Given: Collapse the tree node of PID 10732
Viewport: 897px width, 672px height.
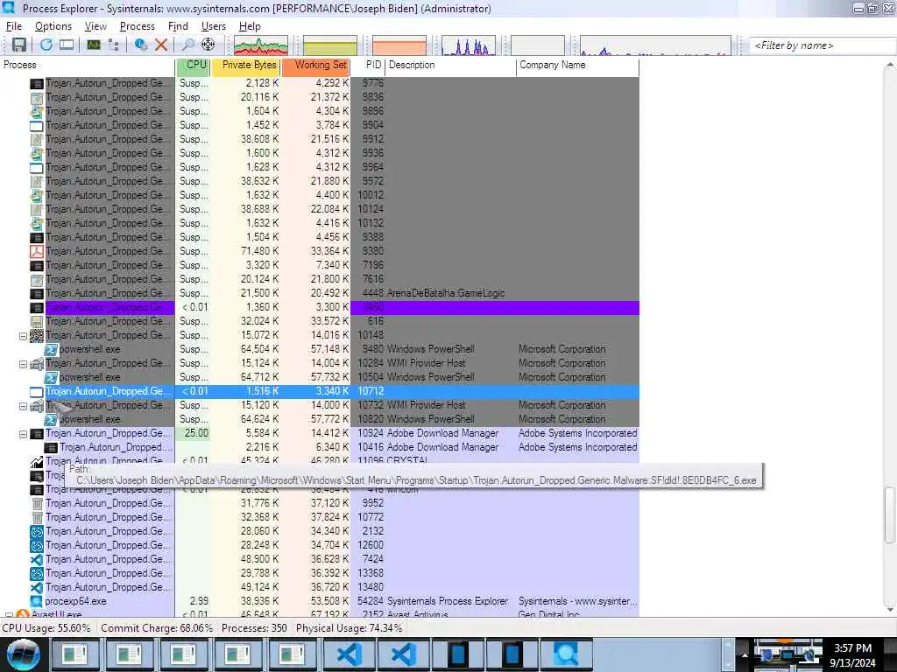Looking at the screenshot, I should (23, 406).
